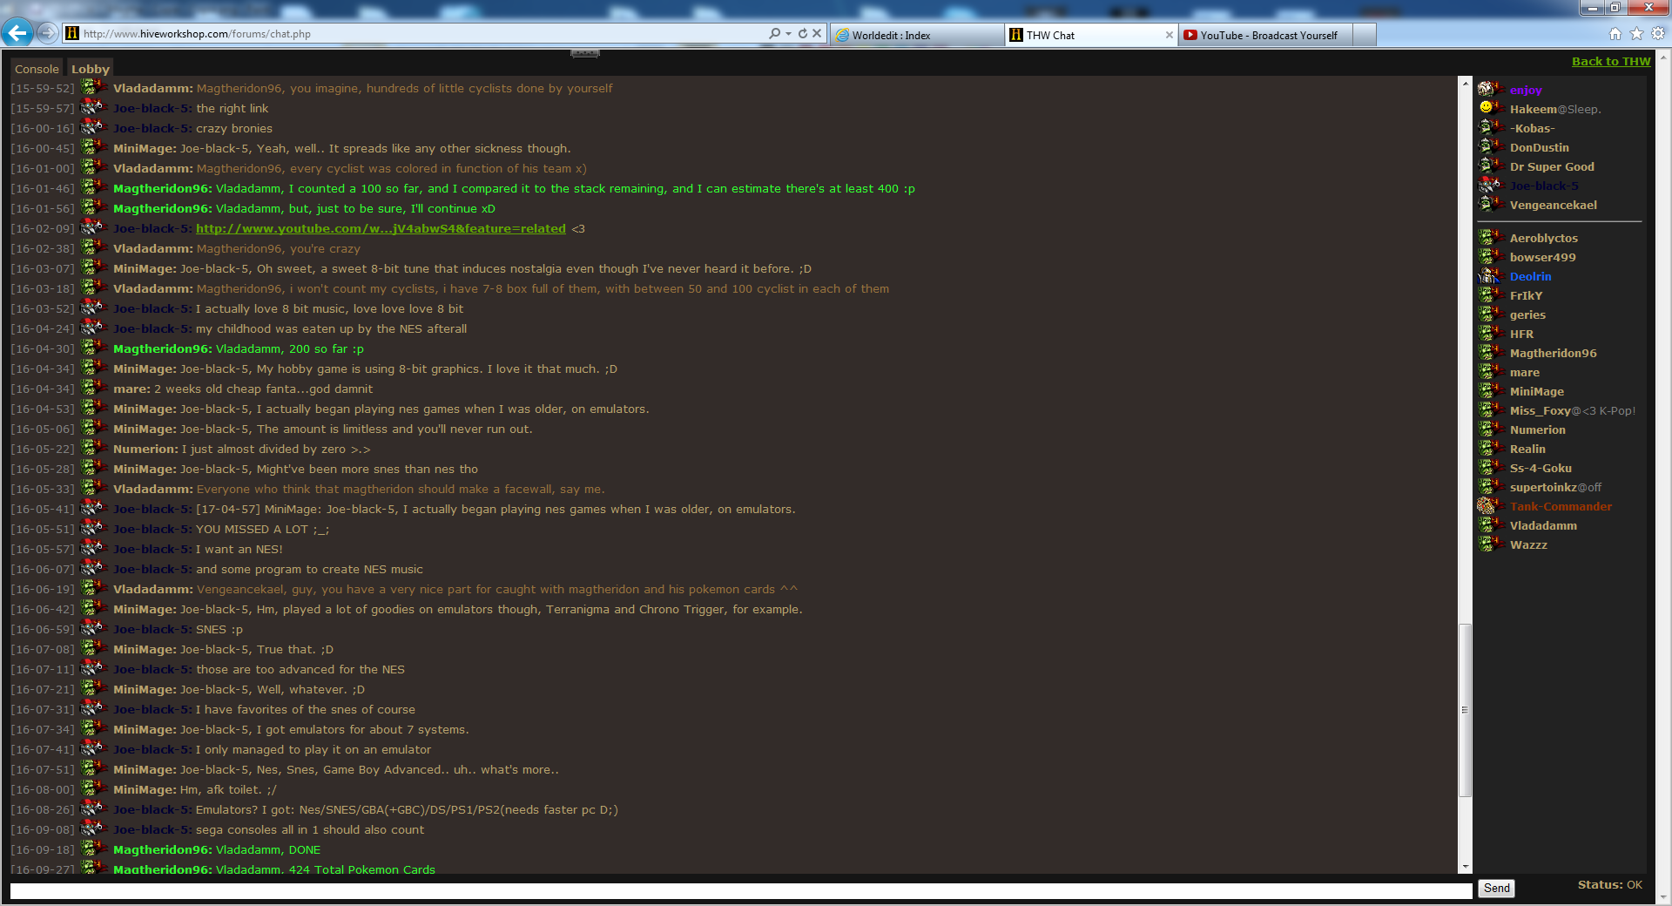Image resolution: width=1672 pixels, height=906 pixels.
Task: Click the chat message input field
Action: [741, 890]
